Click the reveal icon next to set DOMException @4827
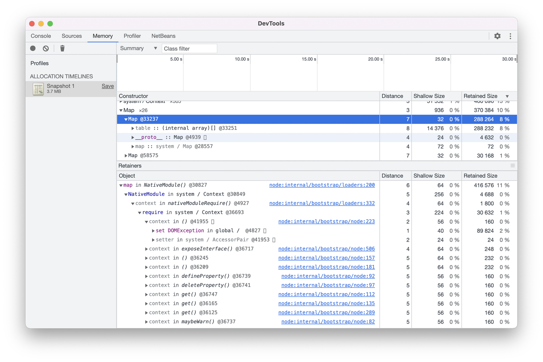The width and height of the screenshot is (543, 362). (265, 231)
